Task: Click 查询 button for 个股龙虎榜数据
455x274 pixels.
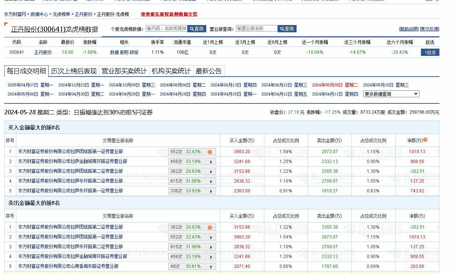Action: point(197,29)
